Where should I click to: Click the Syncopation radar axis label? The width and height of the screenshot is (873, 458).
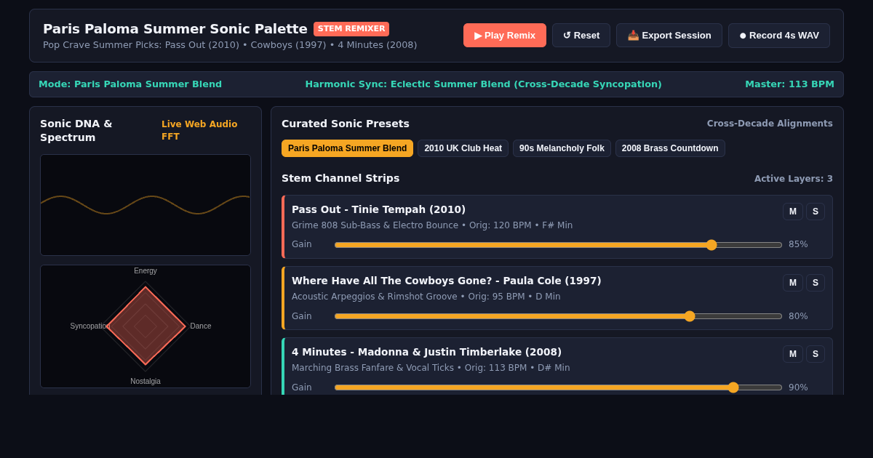point(90,326)
